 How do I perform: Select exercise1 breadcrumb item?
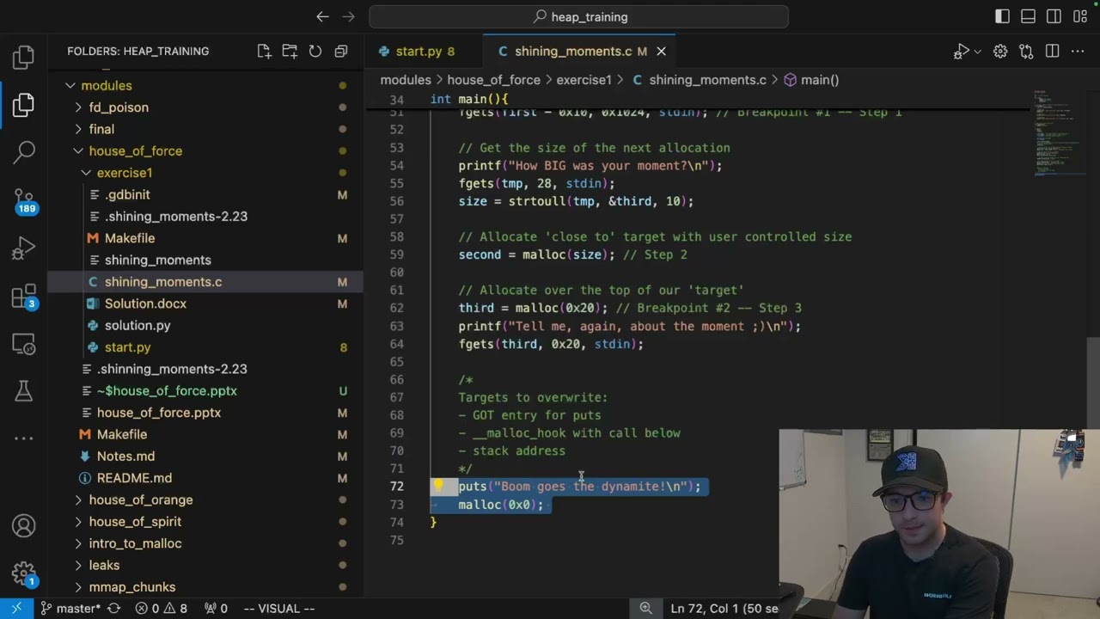pos(584,80)
